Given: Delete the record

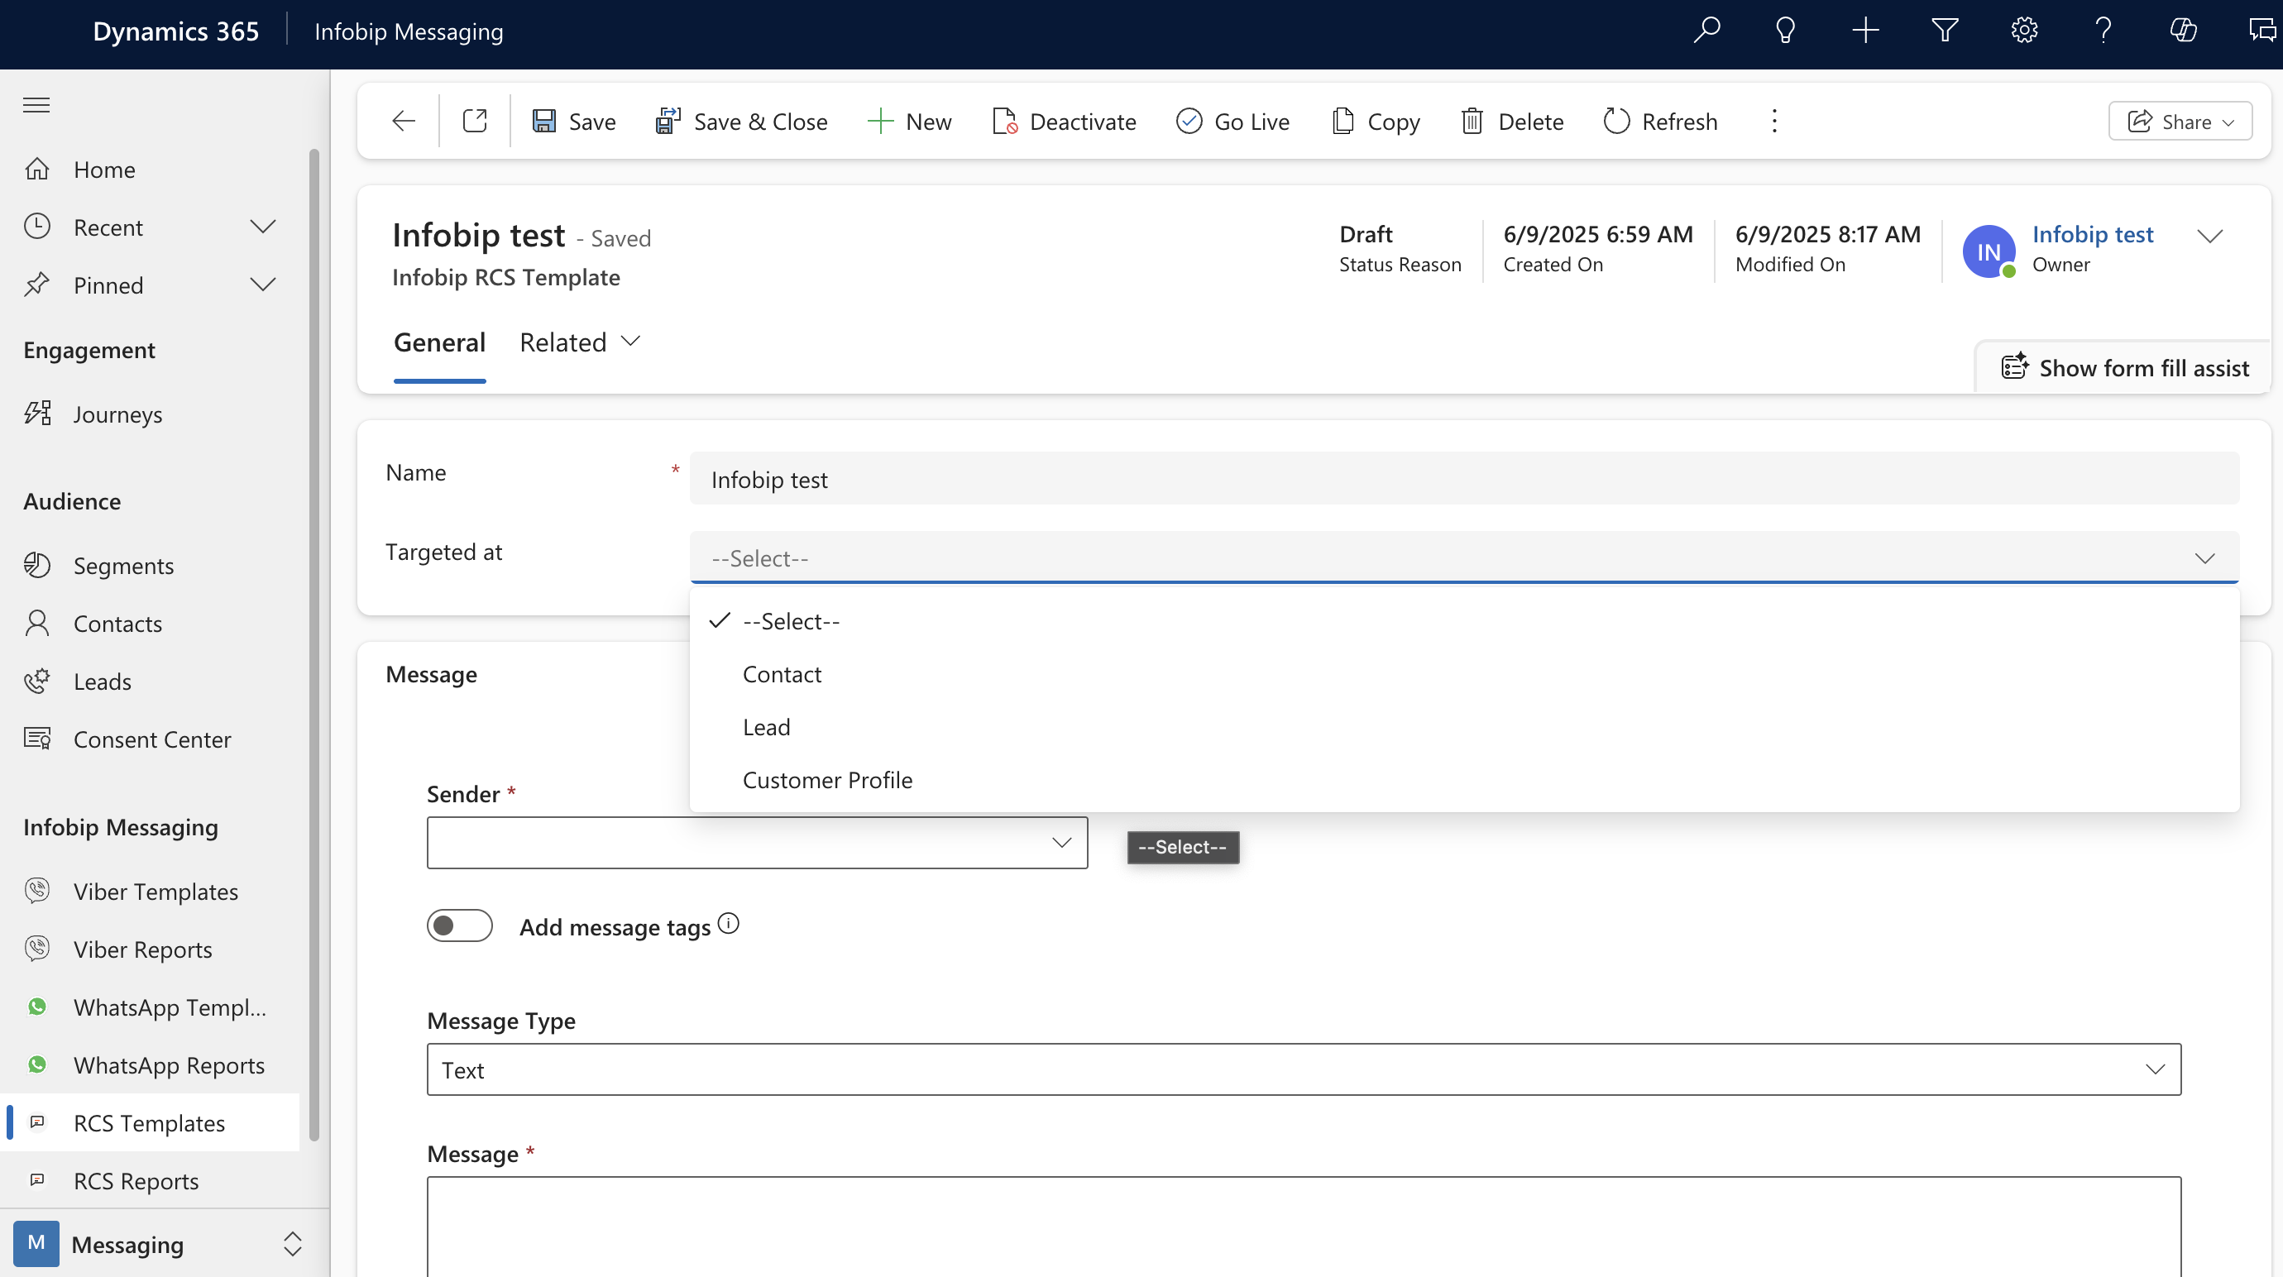Looking at the screenshot, I should point(1512,122).
